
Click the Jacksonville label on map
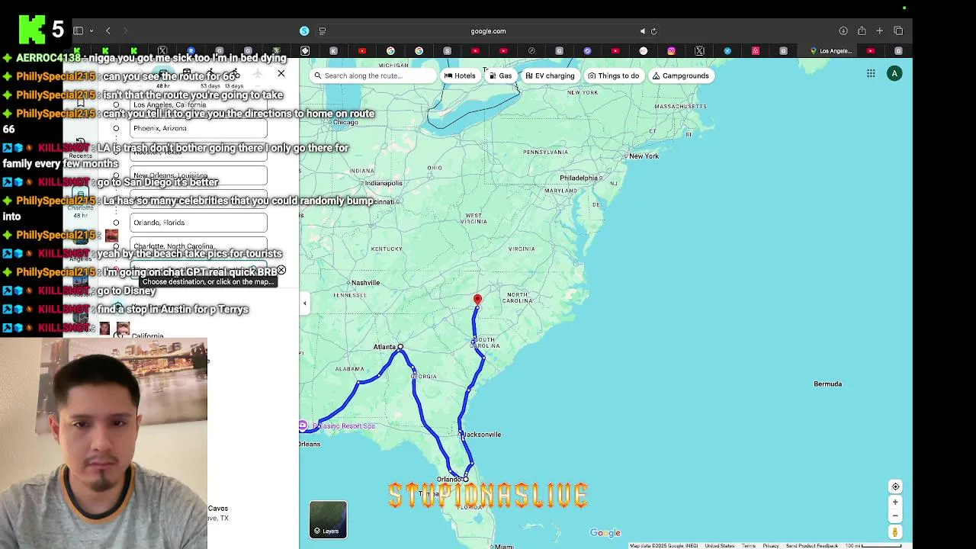point(482,435)
